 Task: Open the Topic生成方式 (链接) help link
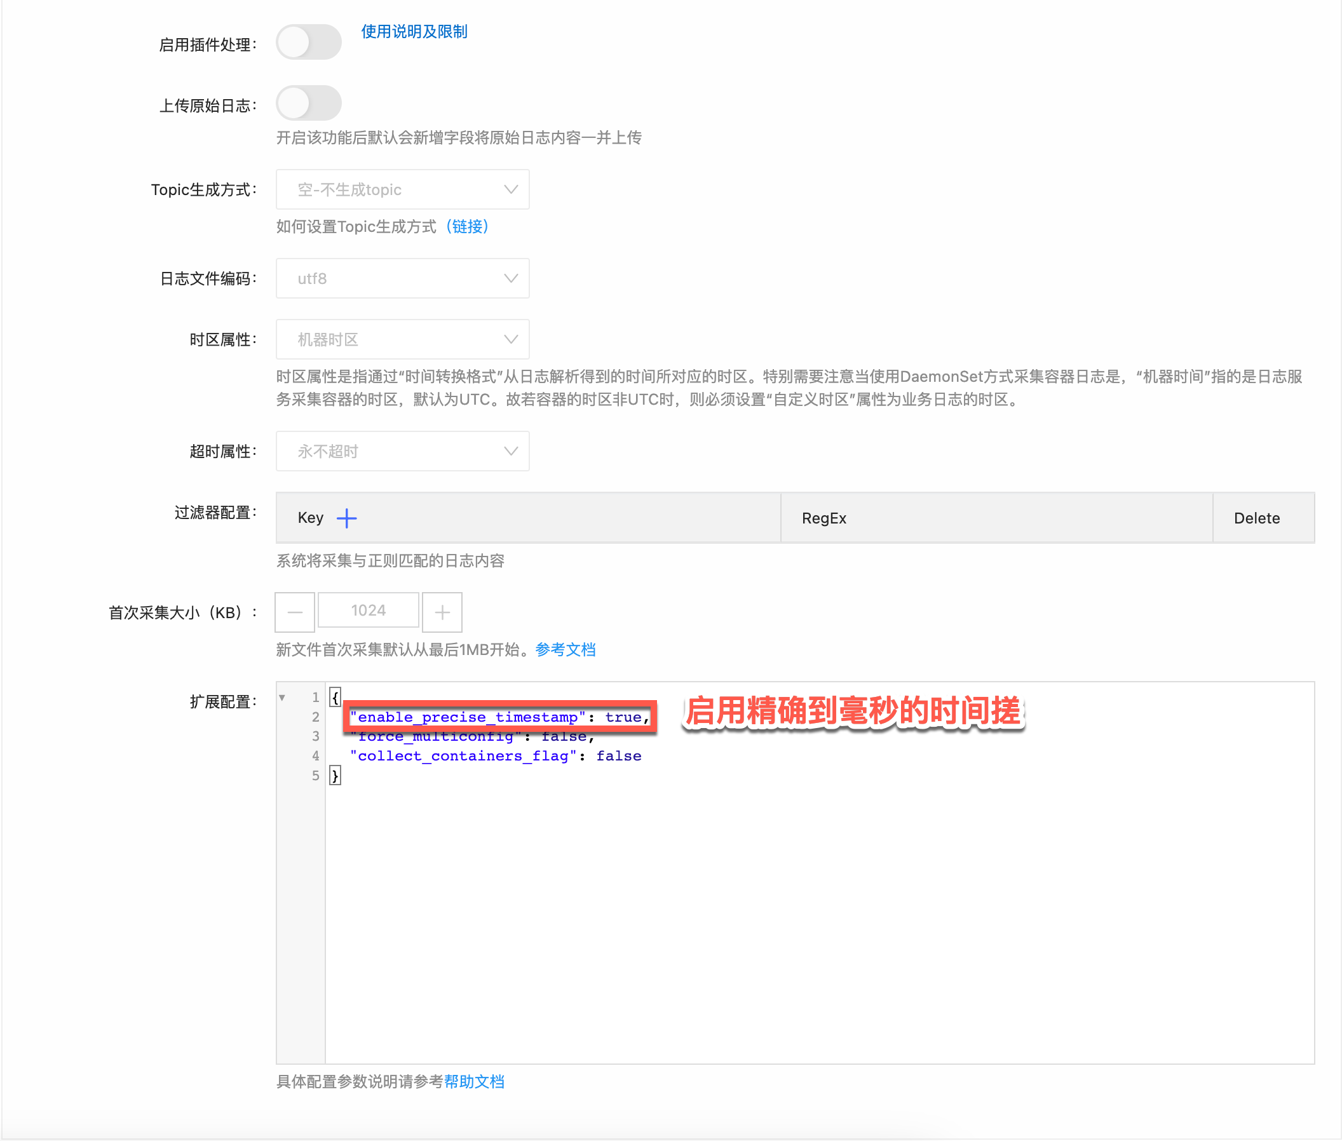[467, 226]
